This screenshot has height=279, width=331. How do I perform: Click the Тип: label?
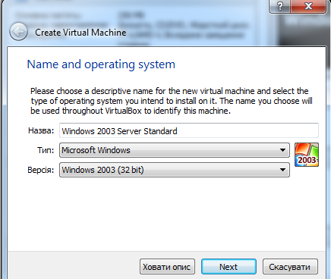pyautogui.click(x=46, y=150)
